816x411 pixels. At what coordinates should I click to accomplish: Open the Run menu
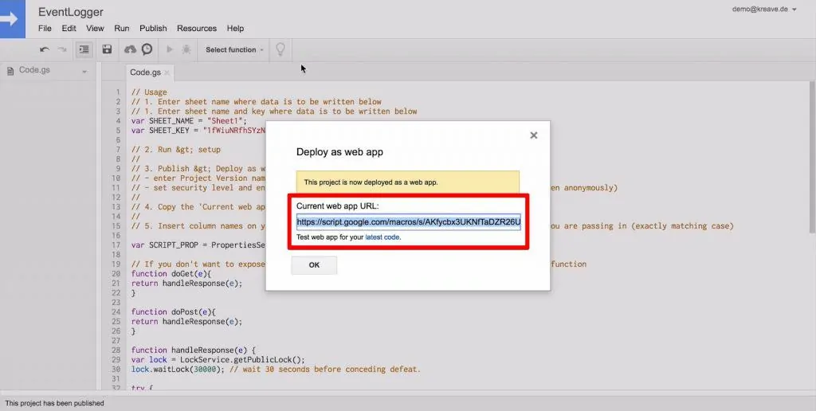(x=122, y=28)
